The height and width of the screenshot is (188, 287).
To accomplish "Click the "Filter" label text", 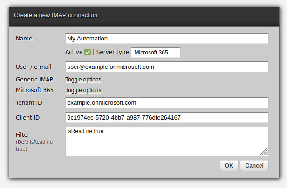I will [x=23, y=134].
